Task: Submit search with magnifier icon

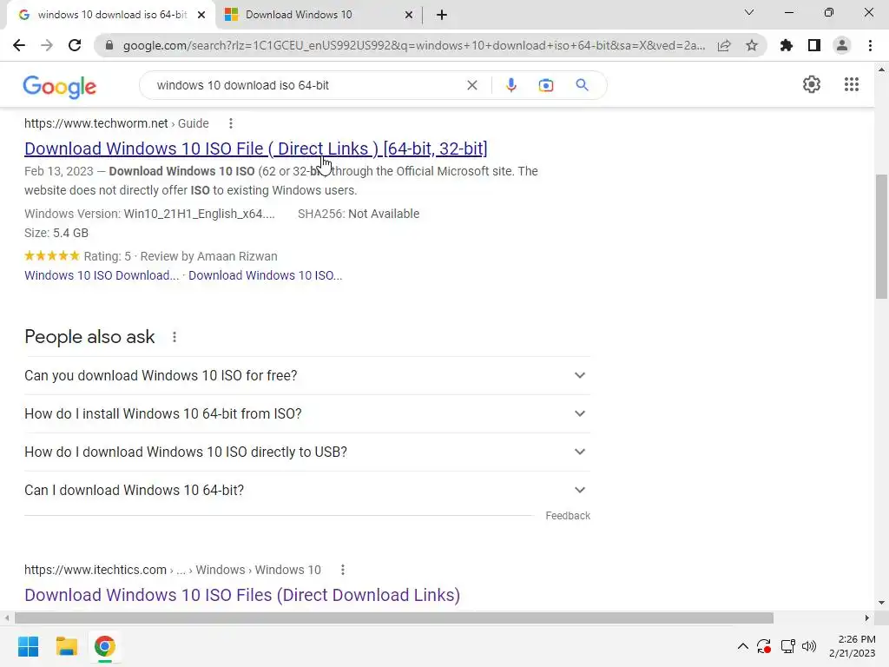Action: coord(583,85)
